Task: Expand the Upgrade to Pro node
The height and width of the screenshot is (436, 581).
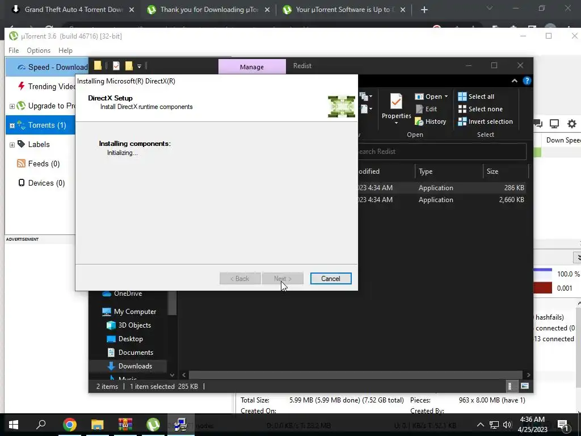Action: [x=12, y=106]
